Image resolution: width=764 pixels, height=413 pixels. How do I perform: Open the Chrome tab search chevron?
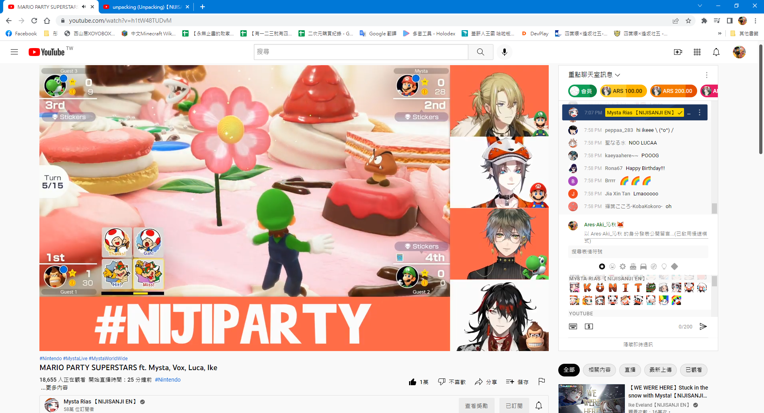(x=700, y=6)
